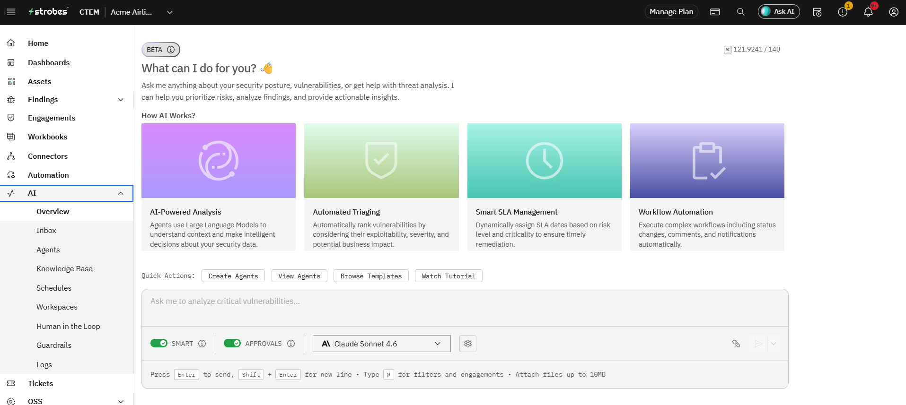Screen dimensions: 906x405
Task: Click the Tickets sidebar icon
Action: (11, 383)
